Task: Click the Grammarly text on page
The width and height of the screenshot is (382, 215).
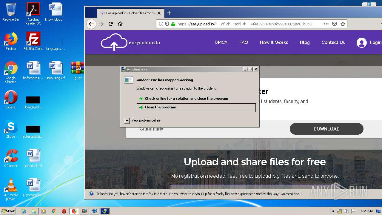Action: point(152,129)
